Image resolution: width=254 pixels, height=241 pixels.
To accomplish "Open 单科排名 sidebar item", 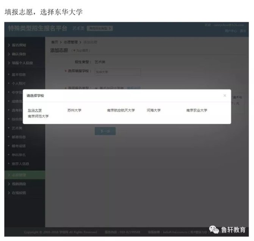I will point(19,155).
